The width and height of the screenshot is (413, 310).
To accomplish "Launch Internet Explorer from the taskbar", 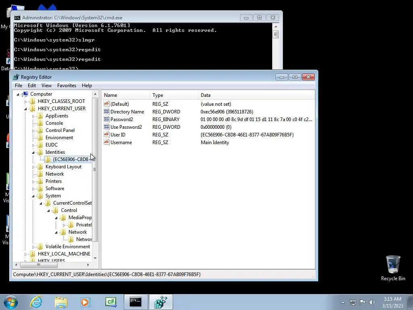I will point(36,302).
